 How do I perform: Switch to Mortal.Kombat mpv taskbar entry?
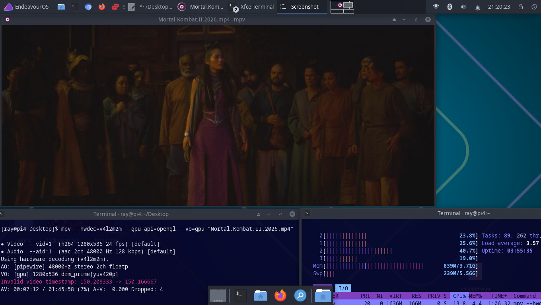pos(201,7)
